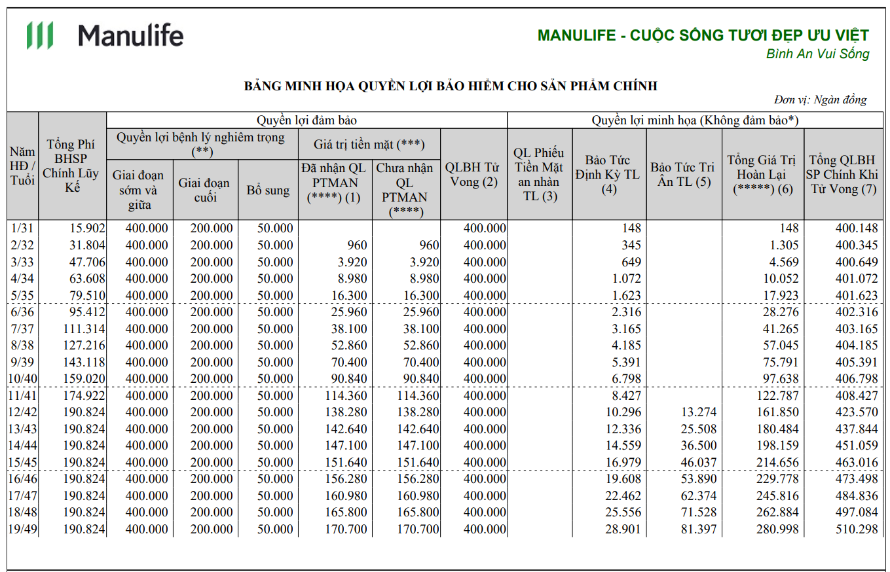890x572 pixels.
Task: Click the periodic bonus value '16.979'
Action: click(x=623, y=462)
